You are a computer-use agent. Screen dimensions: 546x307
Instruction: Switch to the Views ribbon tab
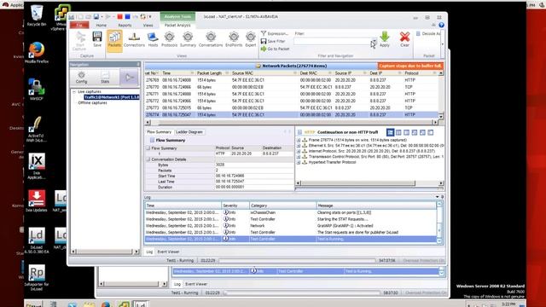148,25
